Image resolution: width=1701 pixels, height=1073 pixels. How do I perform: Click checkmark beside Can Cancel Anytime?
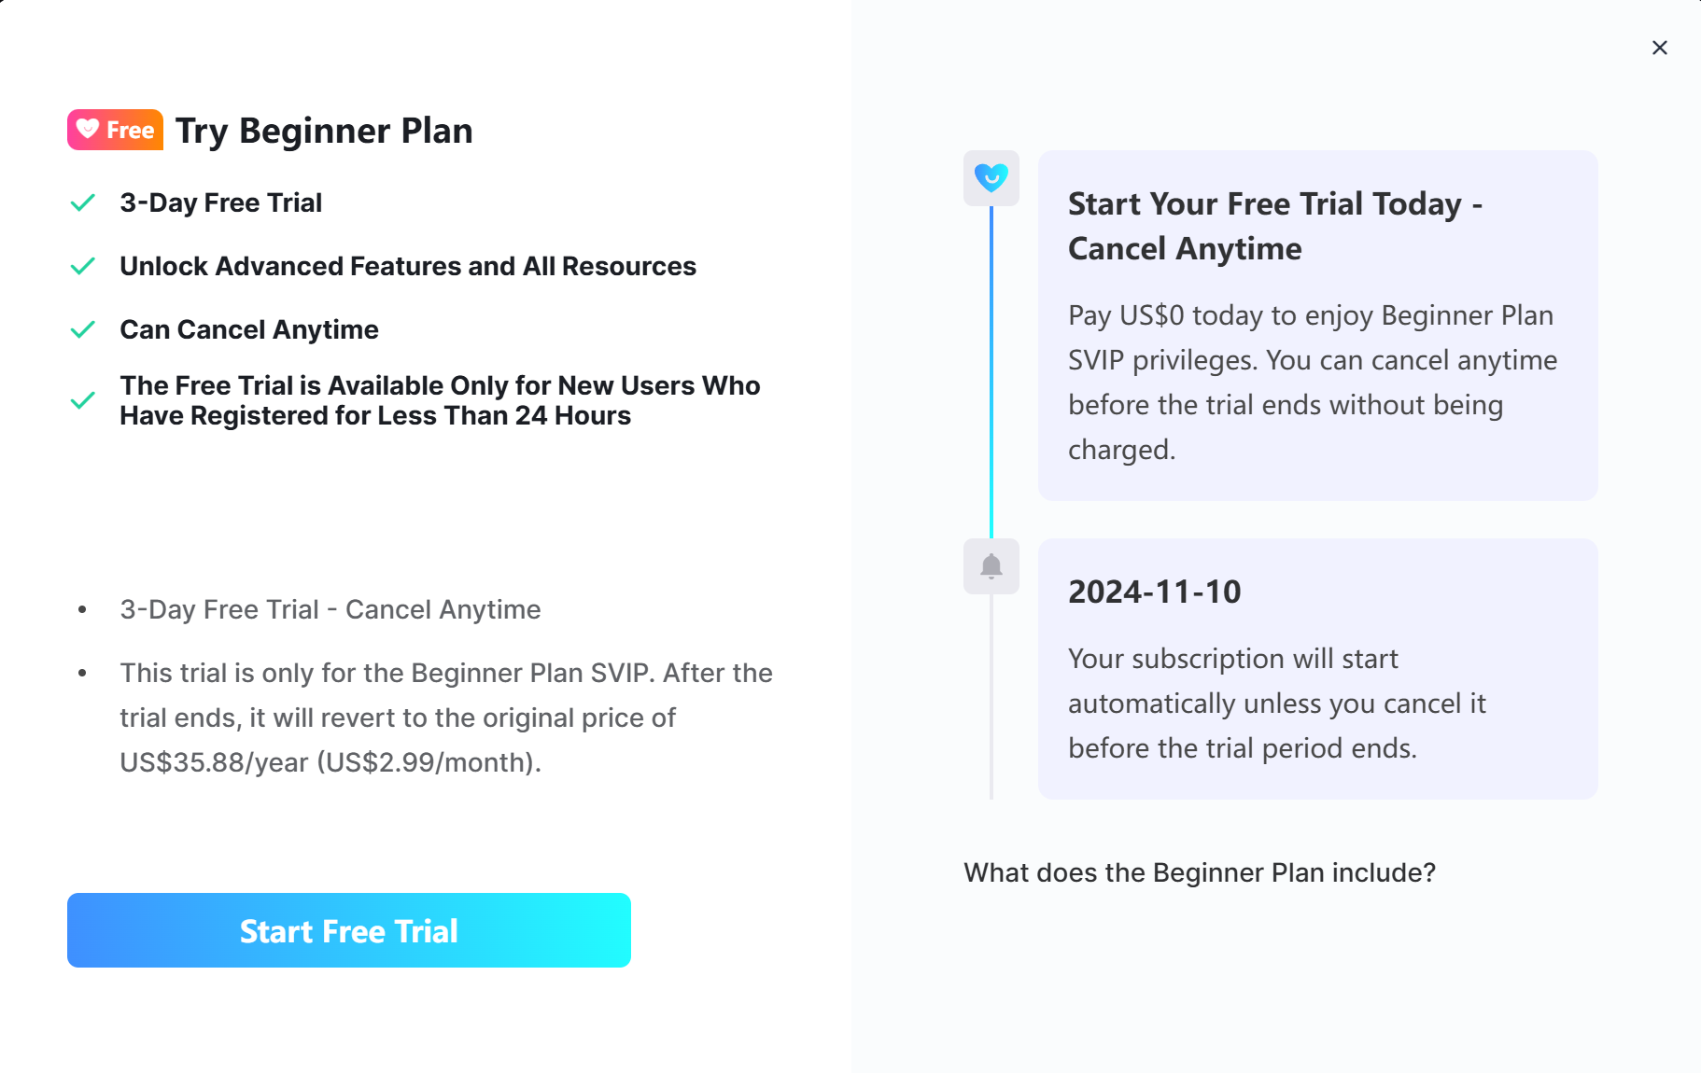83,329
